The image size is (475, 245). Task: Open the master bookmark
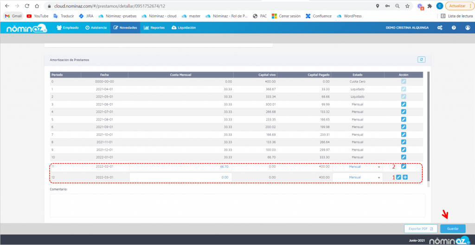click(x=192, y=16)
